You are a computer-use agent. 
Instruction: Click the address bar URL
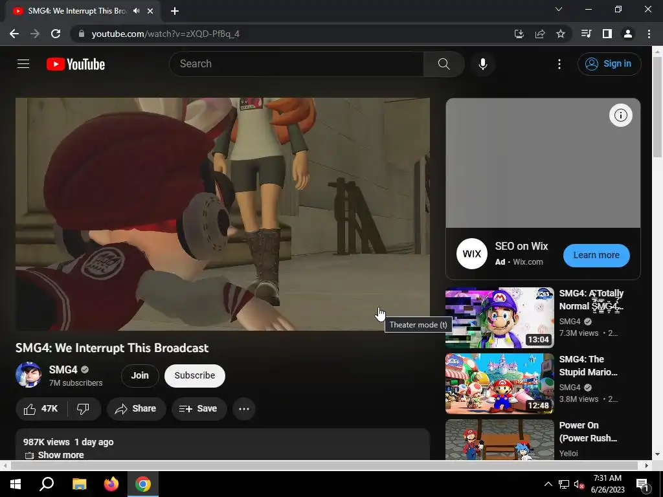(165, 34)
